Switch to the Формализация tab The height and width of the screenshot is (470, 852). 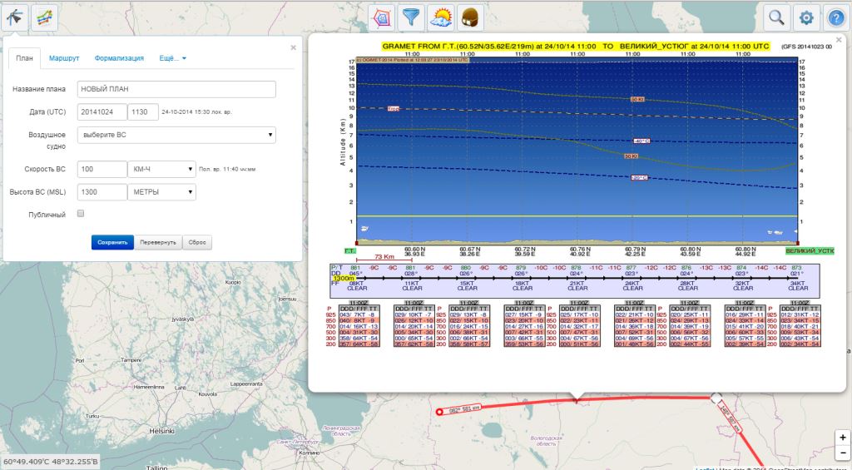pyautogui.click(x=119, y=58)
